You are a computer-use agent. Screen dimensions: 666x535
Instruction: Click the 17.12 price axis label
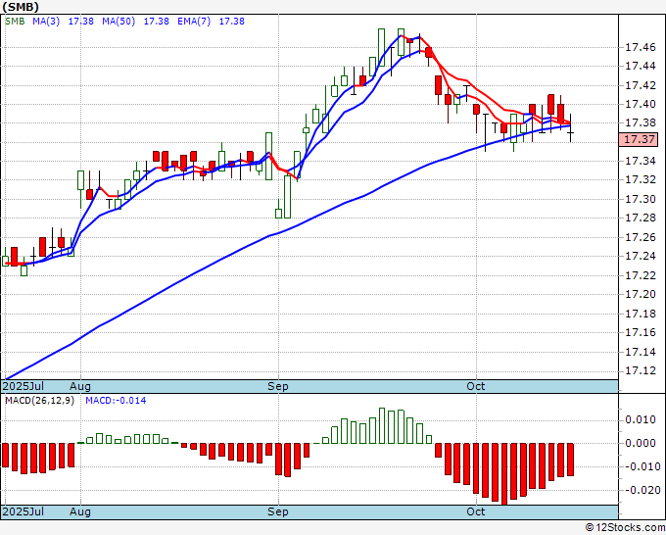pyautogui.click(x=641, y=371)
